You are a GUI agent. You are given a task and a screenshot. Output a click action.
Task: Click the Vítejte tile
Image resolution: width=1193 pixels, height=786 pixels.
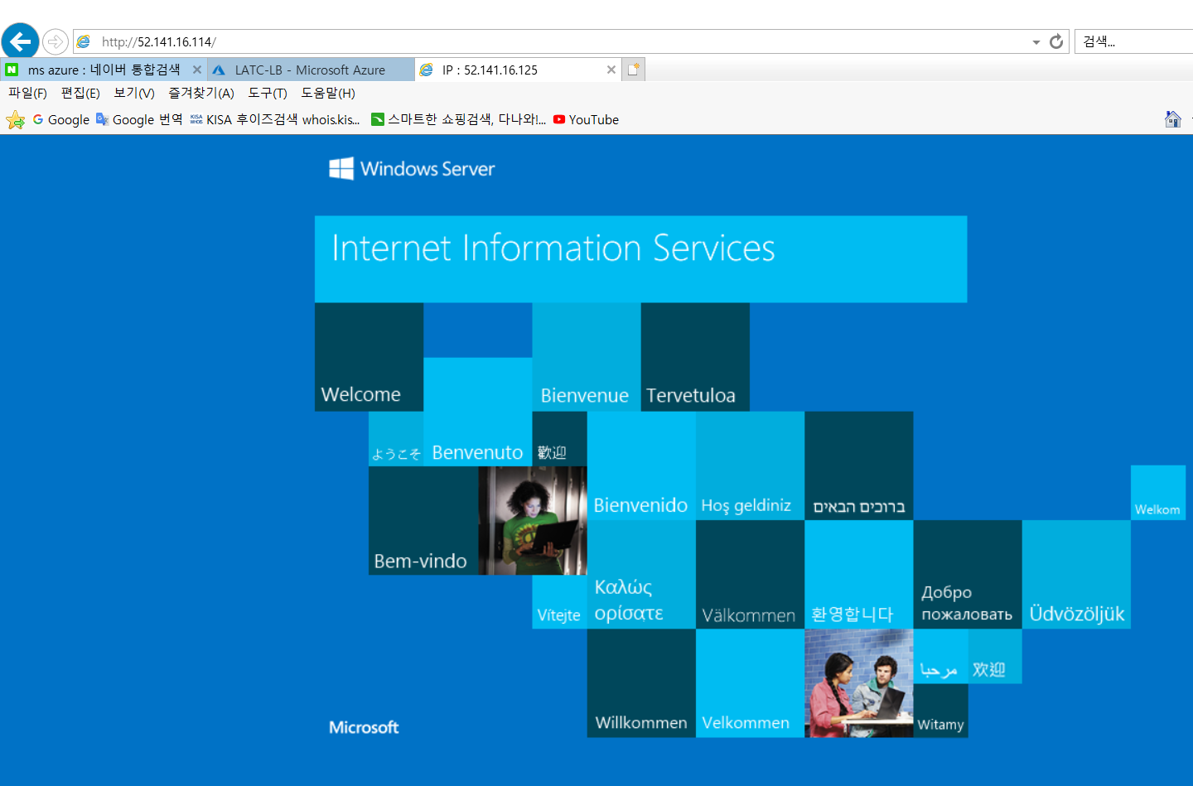point(559,602)
